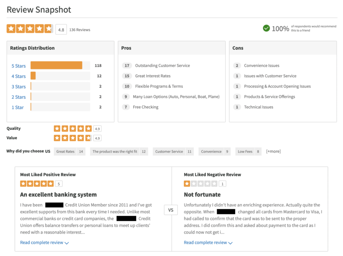Screen dimensions: 343x256
Task: Click Outstanding Customer Service in Pros
Action: [162, 66]
